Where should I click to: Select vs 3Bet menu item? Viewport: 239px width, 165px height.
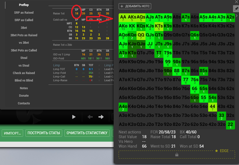24,43
